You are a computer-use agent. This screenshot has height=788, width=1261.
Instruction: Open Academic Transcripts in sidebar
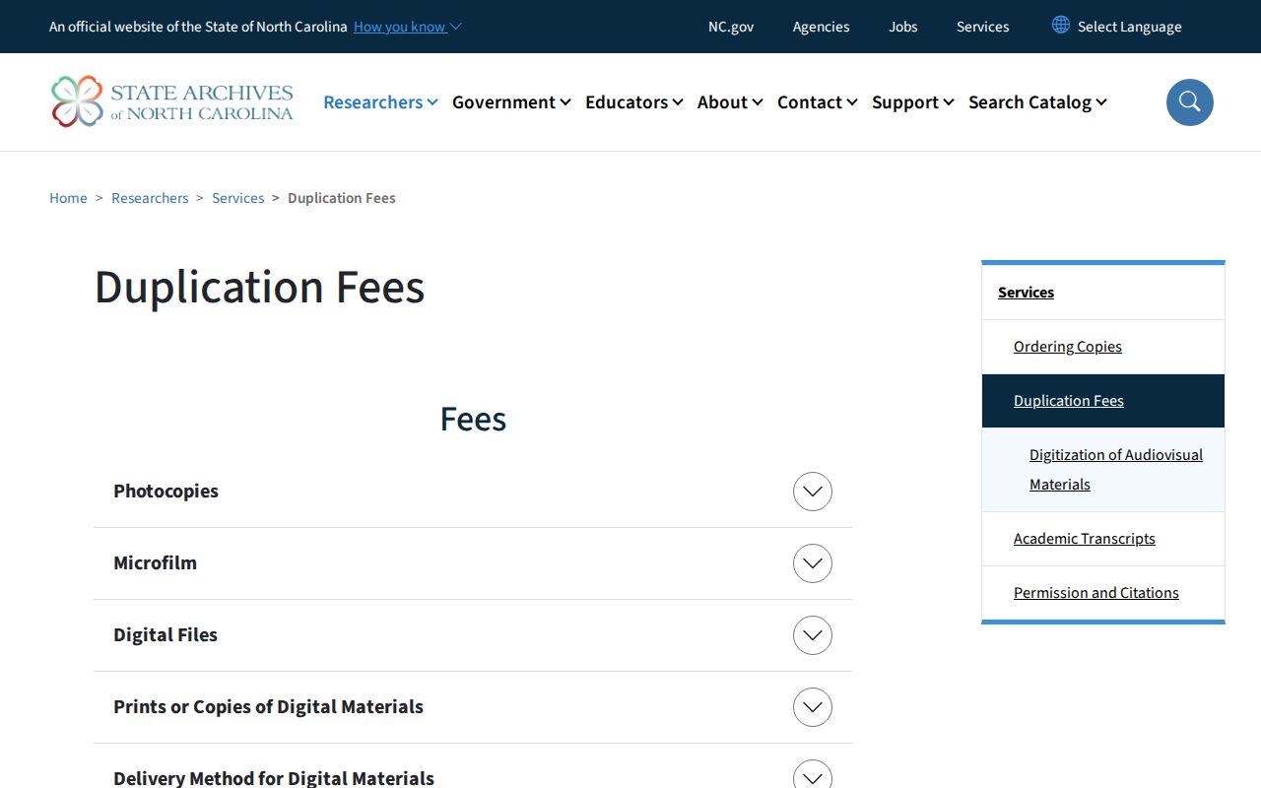coord(1085,539)
